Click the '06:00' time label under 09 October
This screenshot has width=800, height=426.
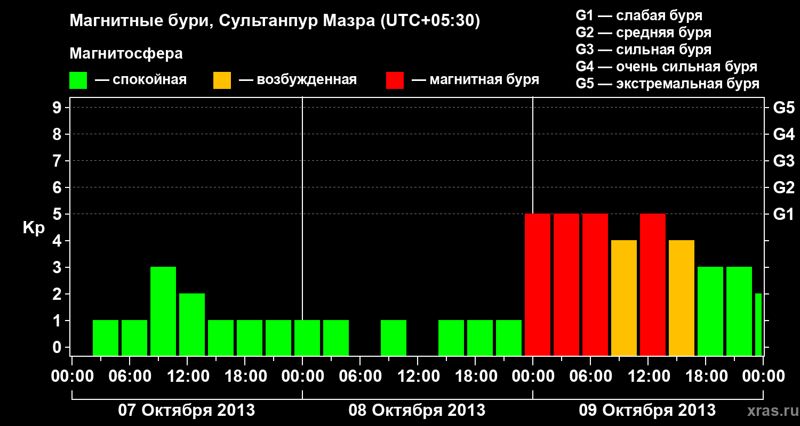point(590,376)
